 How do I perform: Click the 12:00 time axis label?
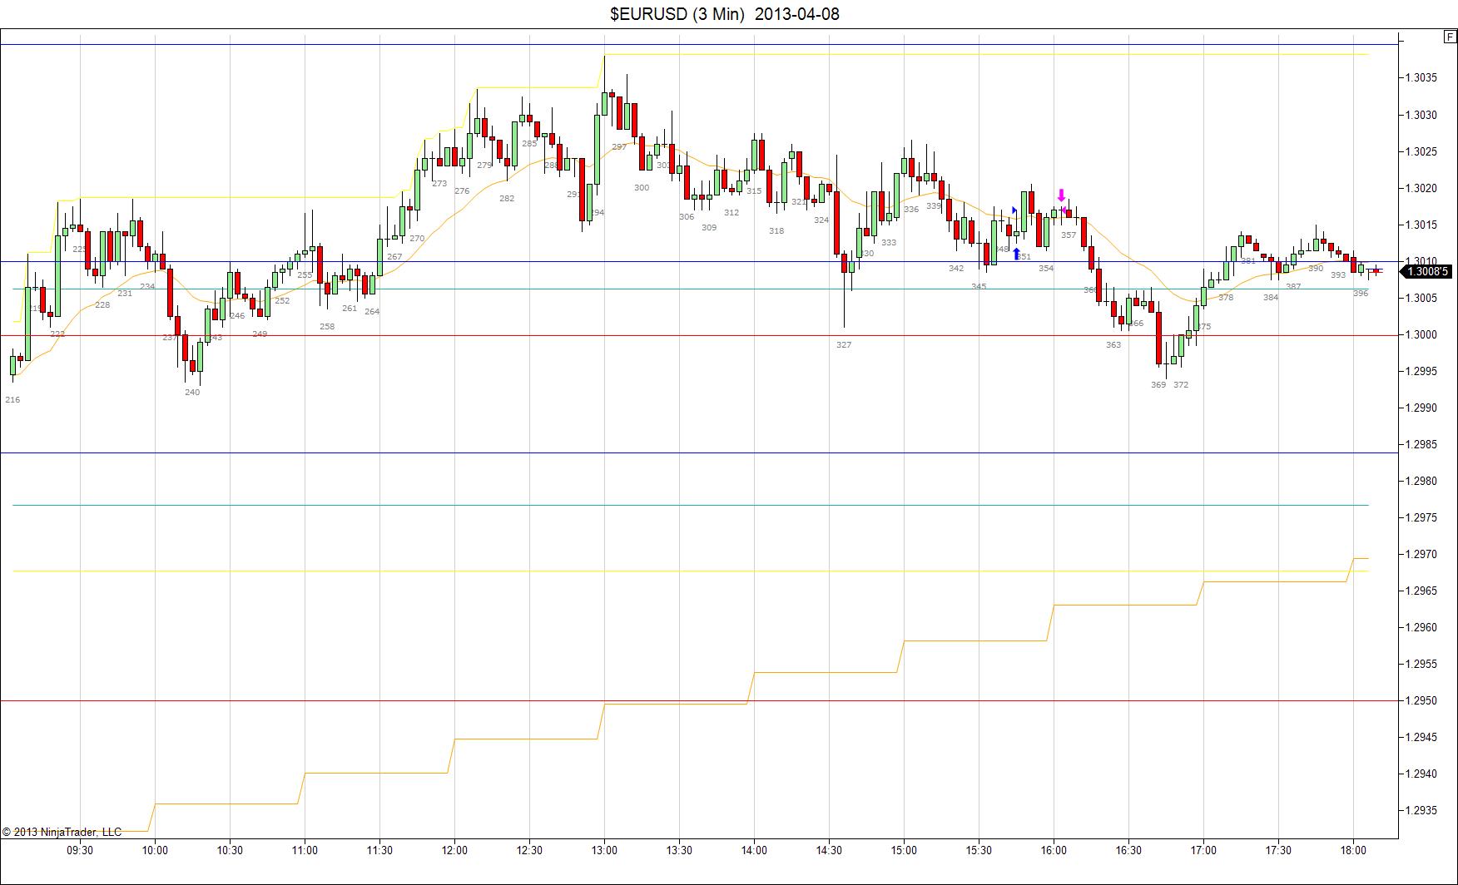[454, 850]
